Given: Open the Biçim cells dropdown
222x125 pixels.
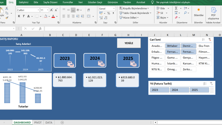Looking at the screenshot, I should click(x=168, y=18).
